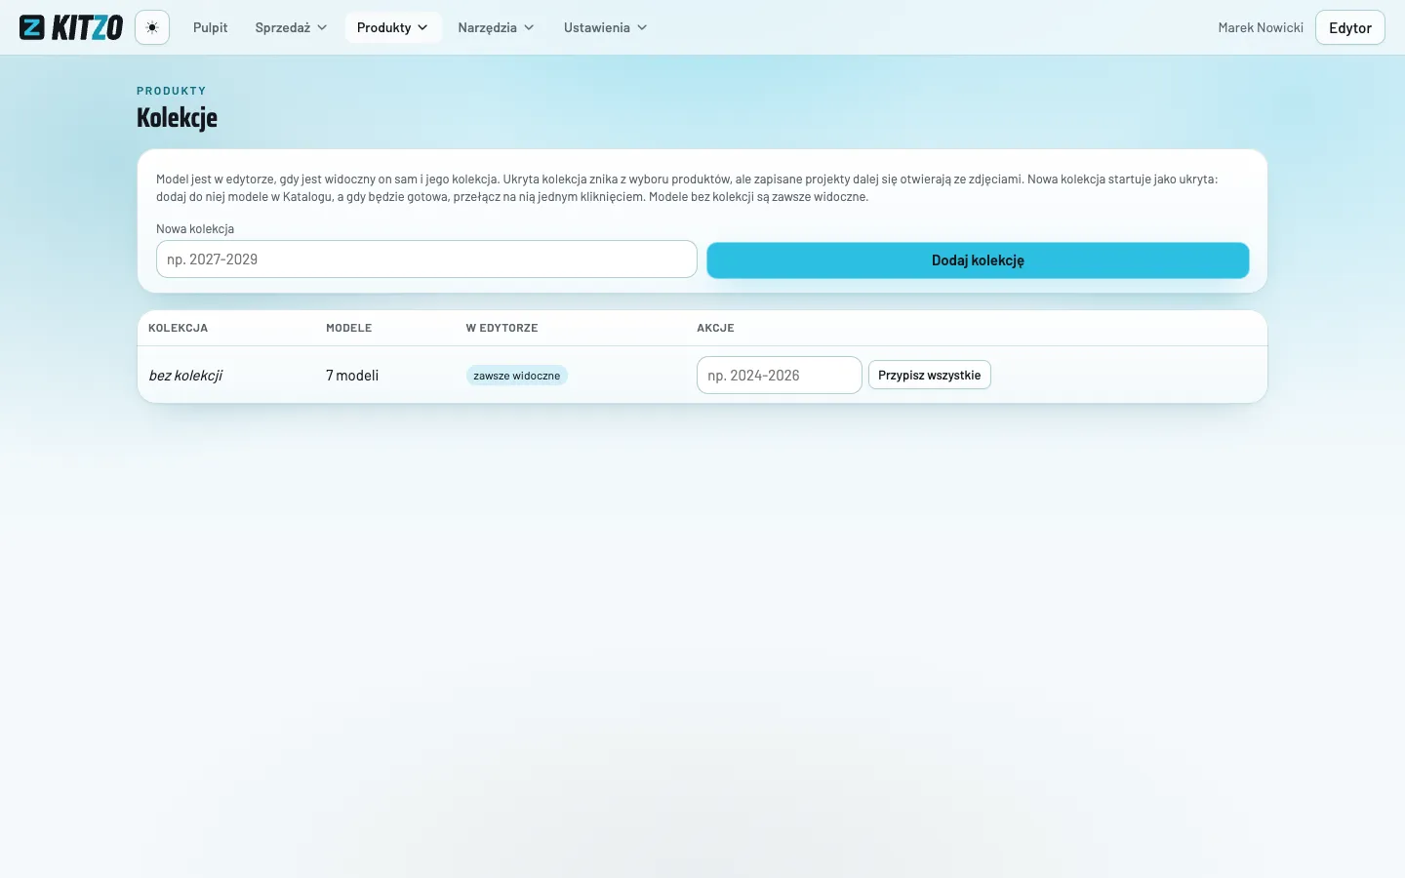Go to the Pulpit page
The image size is (1405, 878).
pos(211,27)
